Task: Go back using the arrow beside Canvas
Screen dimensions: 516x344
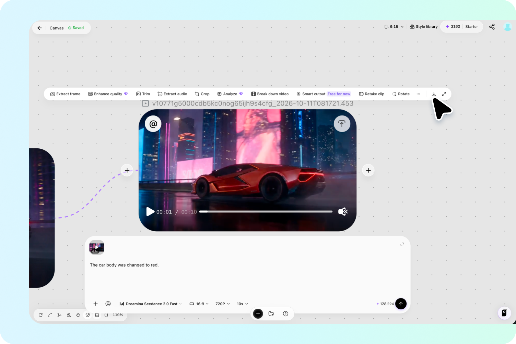Action: point(39,28)
